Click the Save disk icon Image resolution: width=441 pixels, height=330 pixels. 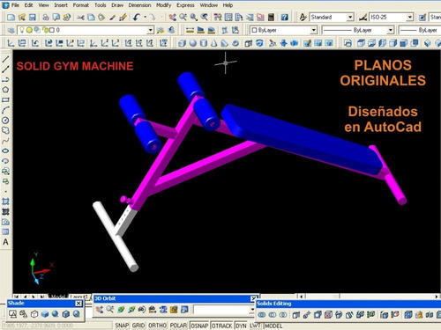32,18
